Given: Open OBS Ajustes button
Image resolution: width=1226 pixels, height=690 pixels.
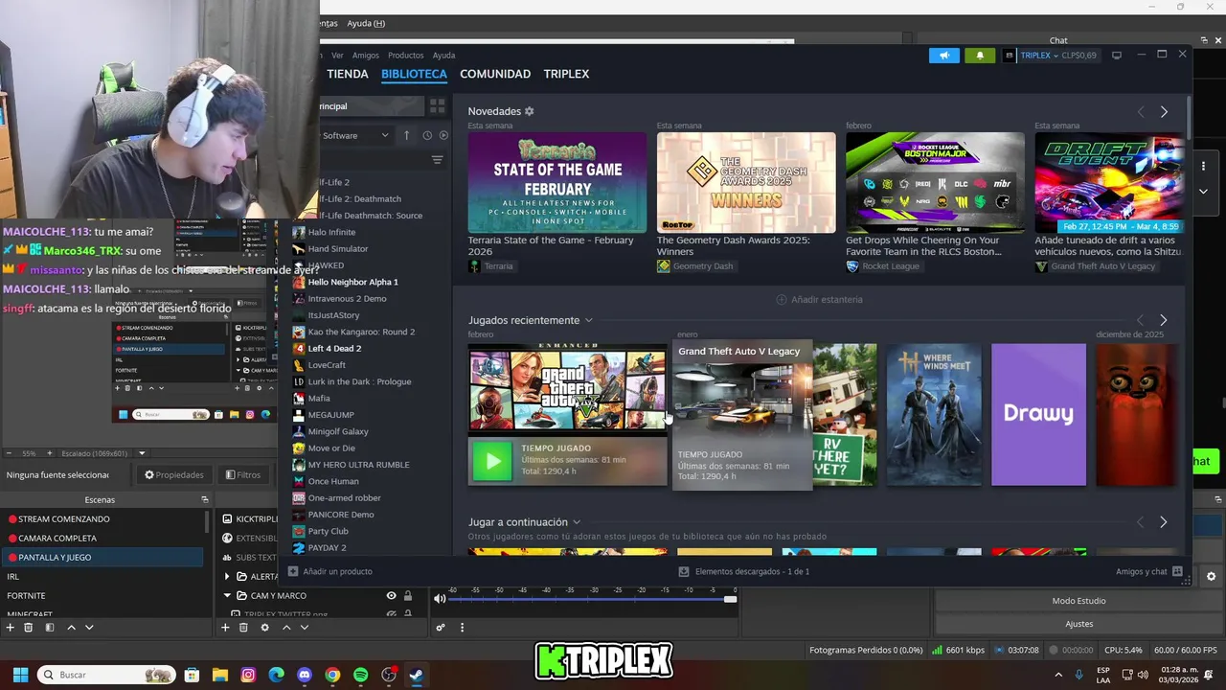Looking at the screenshot, I should tap(1078, 624).
